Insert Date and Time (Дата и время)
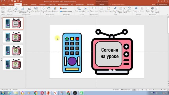Screen dimensions: 169x95 pyautogui.click(x=120, y=10)
